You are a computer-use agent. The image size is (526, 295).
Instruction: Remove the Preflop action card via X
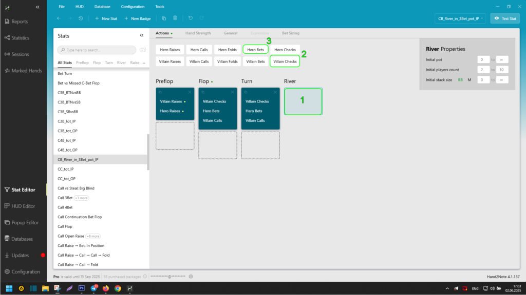coord(190,92)
